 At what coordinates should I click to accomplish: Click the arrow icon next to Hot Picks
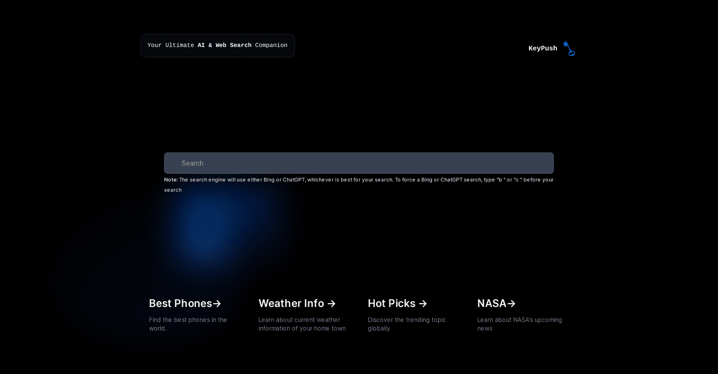(x=423, y=304)
